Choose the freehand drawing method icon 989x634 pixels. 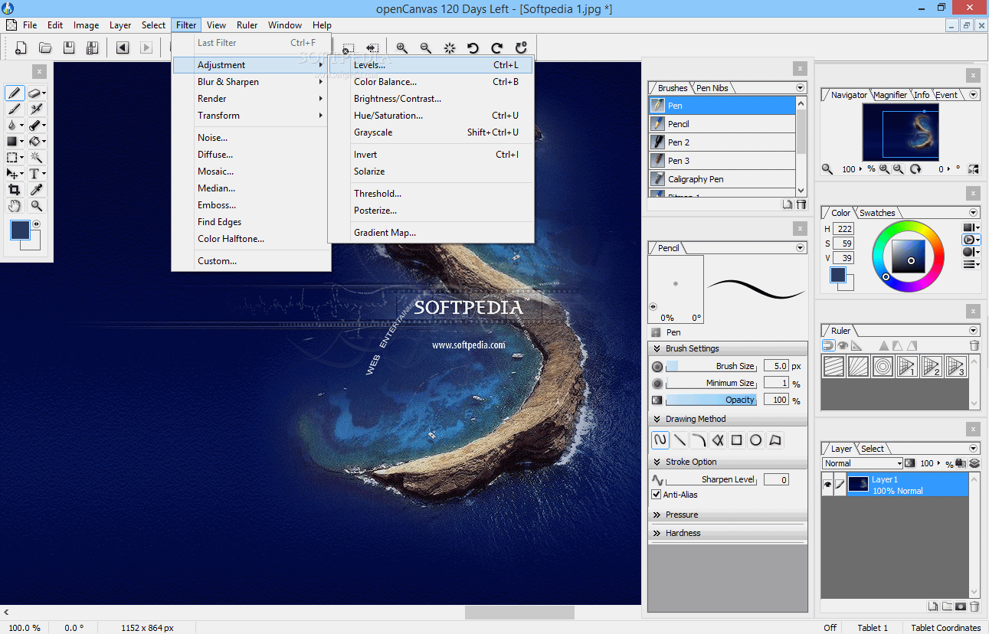[x=660, y=440]
